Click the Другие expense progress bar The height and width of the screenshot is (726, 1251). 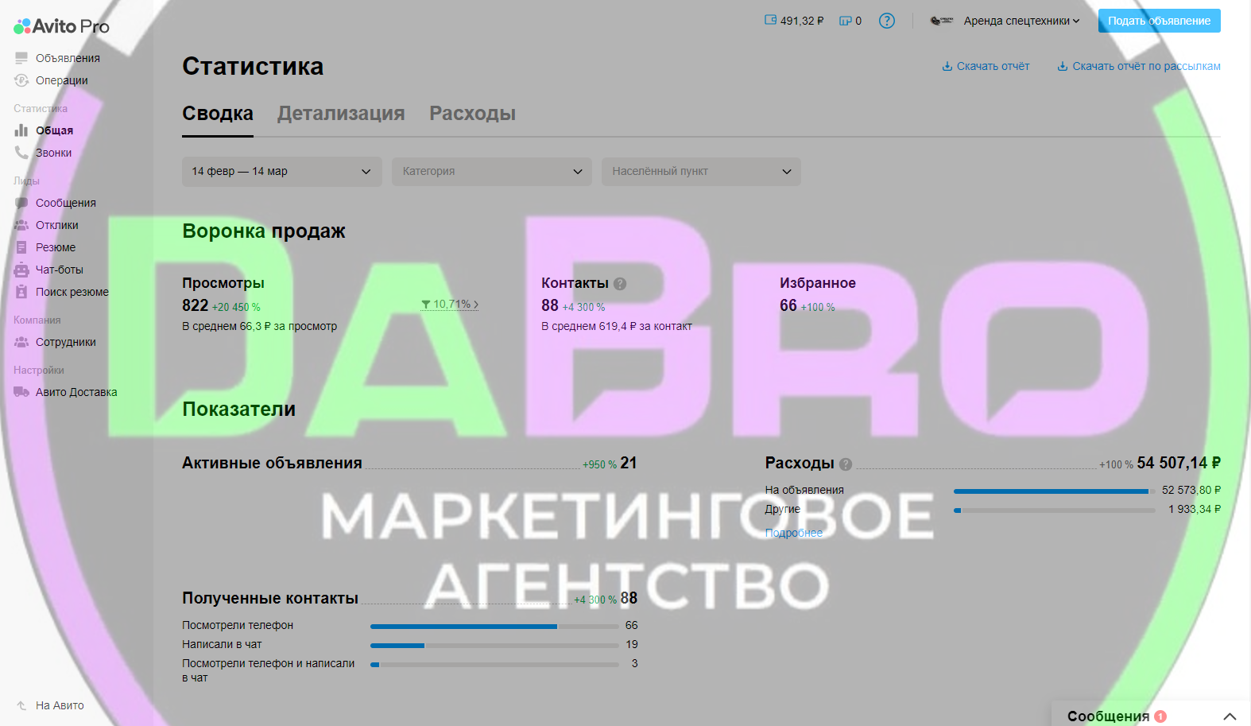coord(1055,510)
